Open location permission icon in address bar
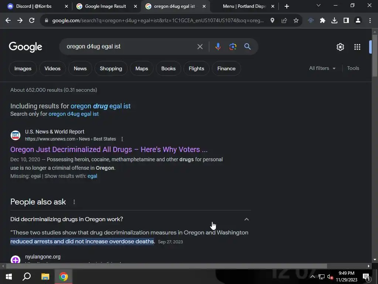 point(272,21)
